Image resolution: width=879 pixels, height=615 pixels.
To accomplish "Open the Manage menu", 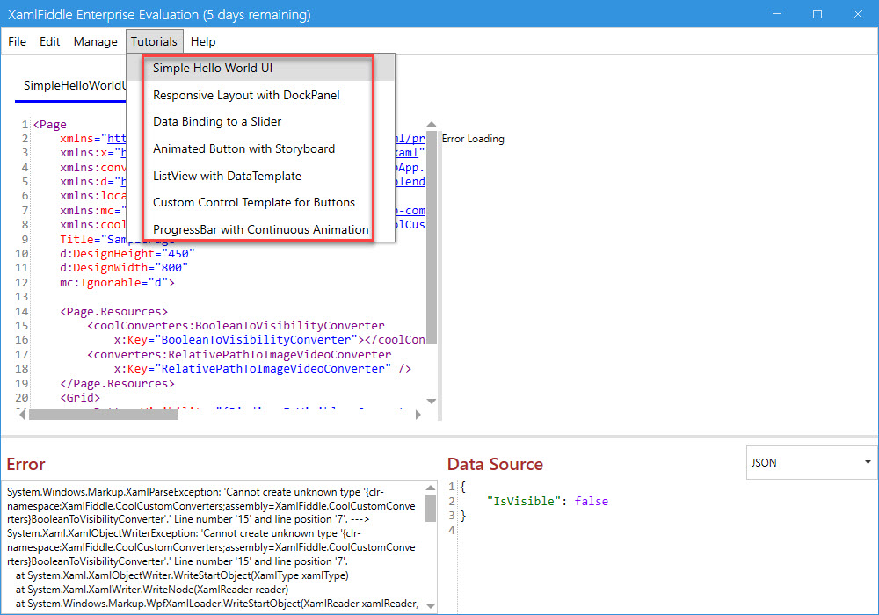I will pyautogui.click(x=95, y=41).
